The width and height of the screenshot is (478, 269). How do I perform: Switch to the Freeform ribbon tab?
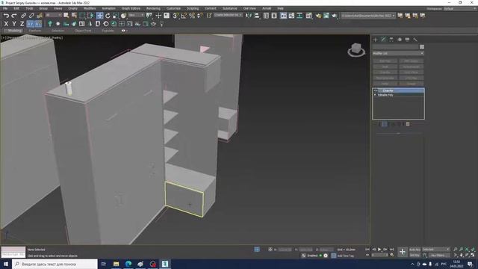[x=35, y=31]
